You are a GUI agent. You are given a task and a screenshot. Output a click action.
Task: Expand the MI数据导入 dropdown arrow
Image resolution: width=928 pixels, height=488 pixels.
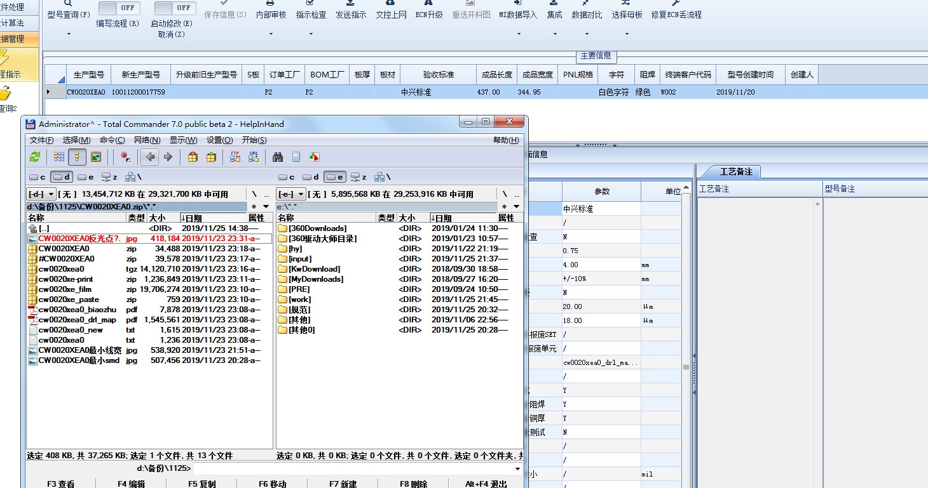(517, 33)
